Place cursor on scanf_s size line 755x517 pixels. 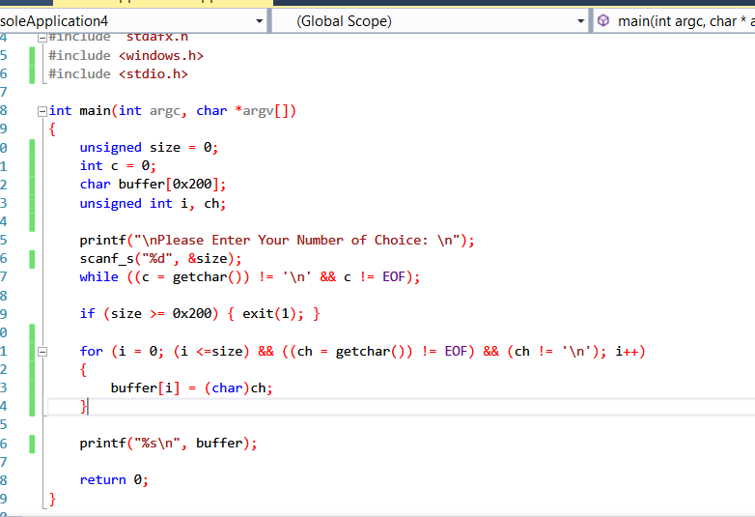(x=160, y=259)
